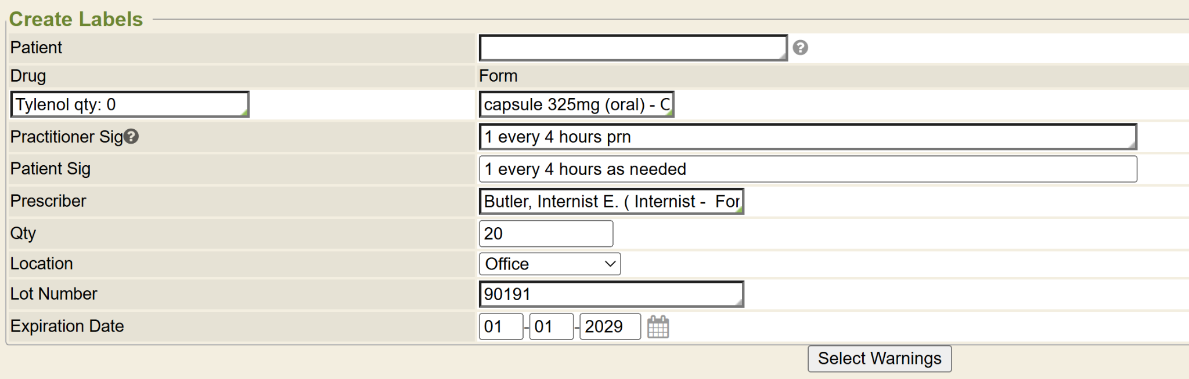Image resolution: width=1189 pixels, height=379 pixels.
Task: Focus the Patient Sig text field
Action: [x=807, y=169]
